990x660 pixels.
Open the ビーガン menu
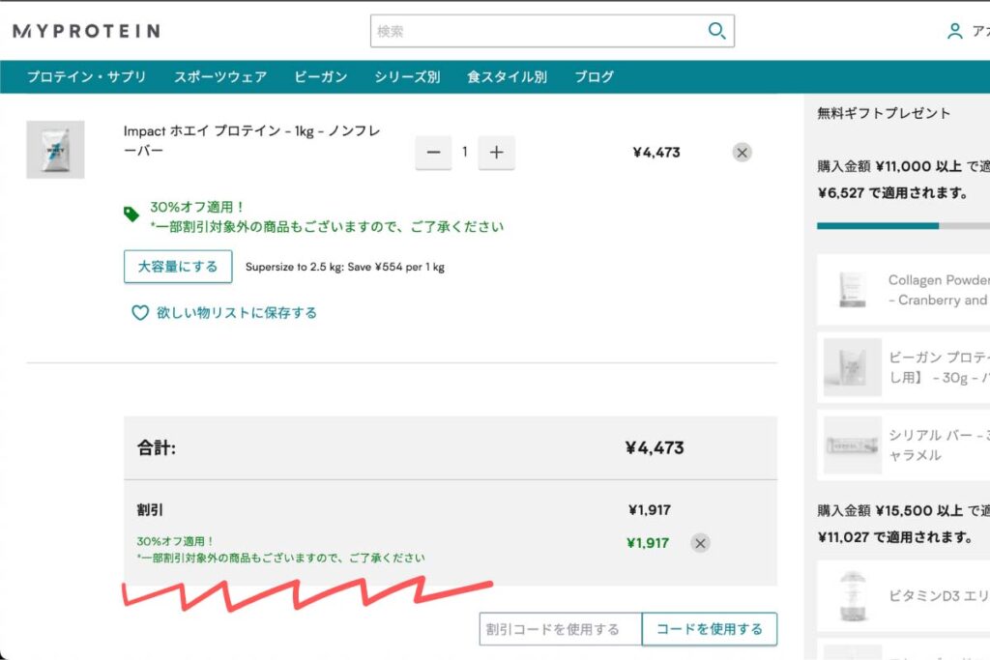[x=321, y=77]
